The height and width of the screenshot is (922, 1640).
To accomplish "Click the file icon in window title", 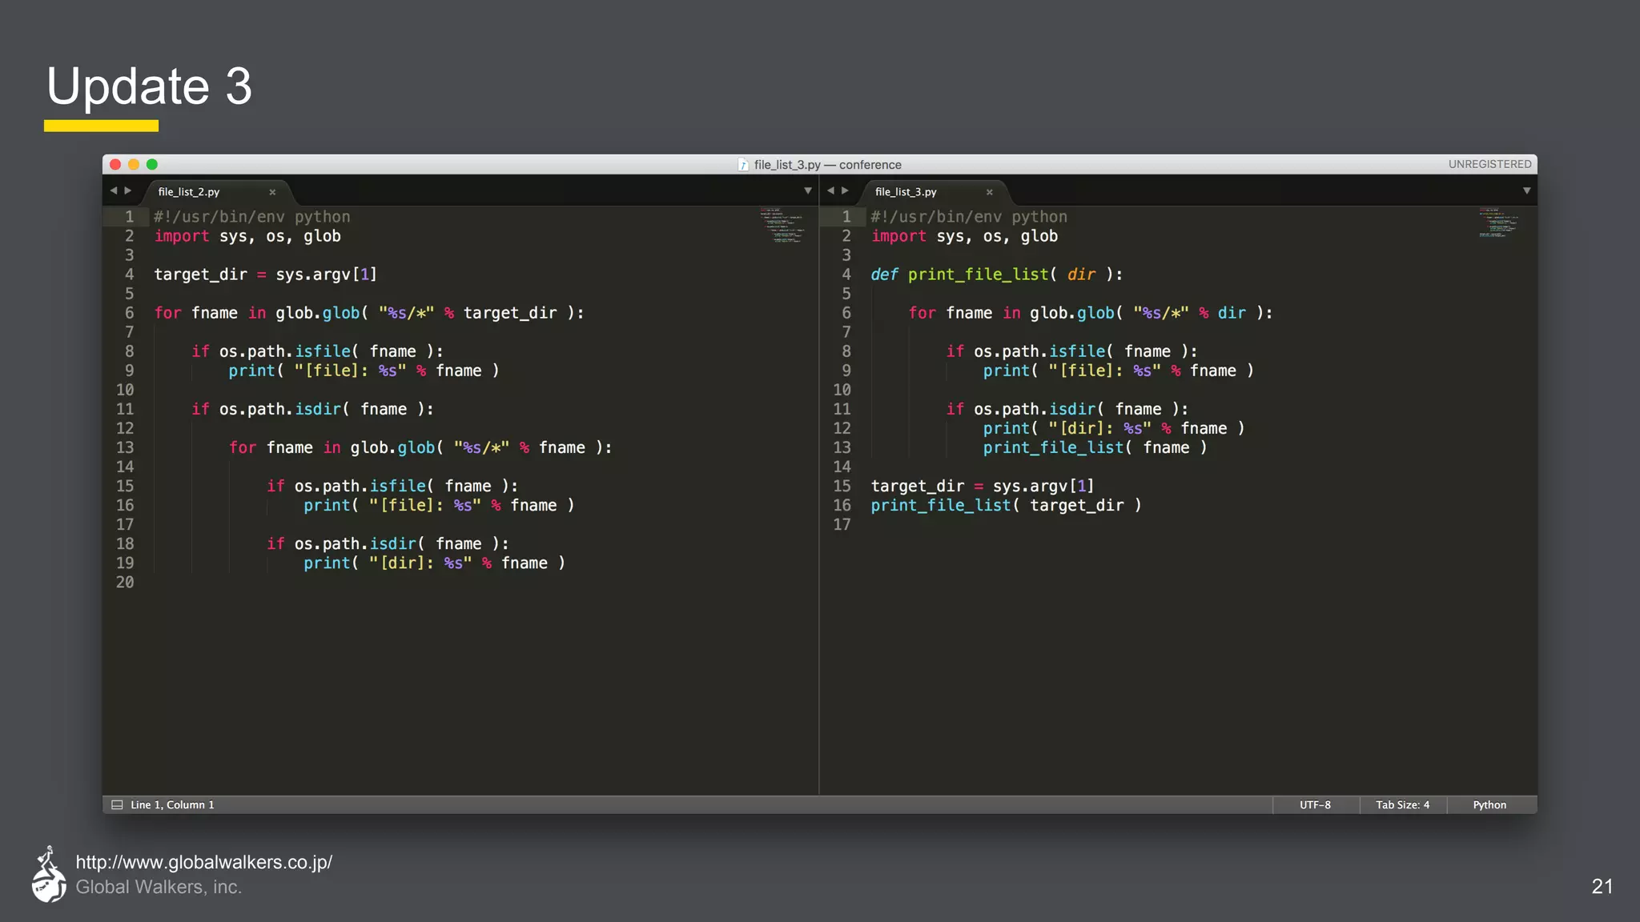I will point(743,165).
